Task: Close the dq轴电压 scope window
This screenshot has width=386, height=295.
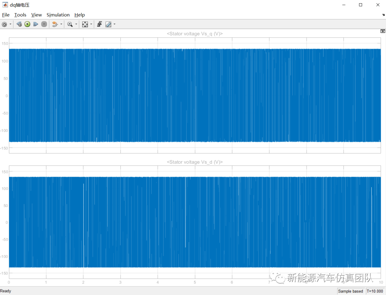Action: [378, 5]
